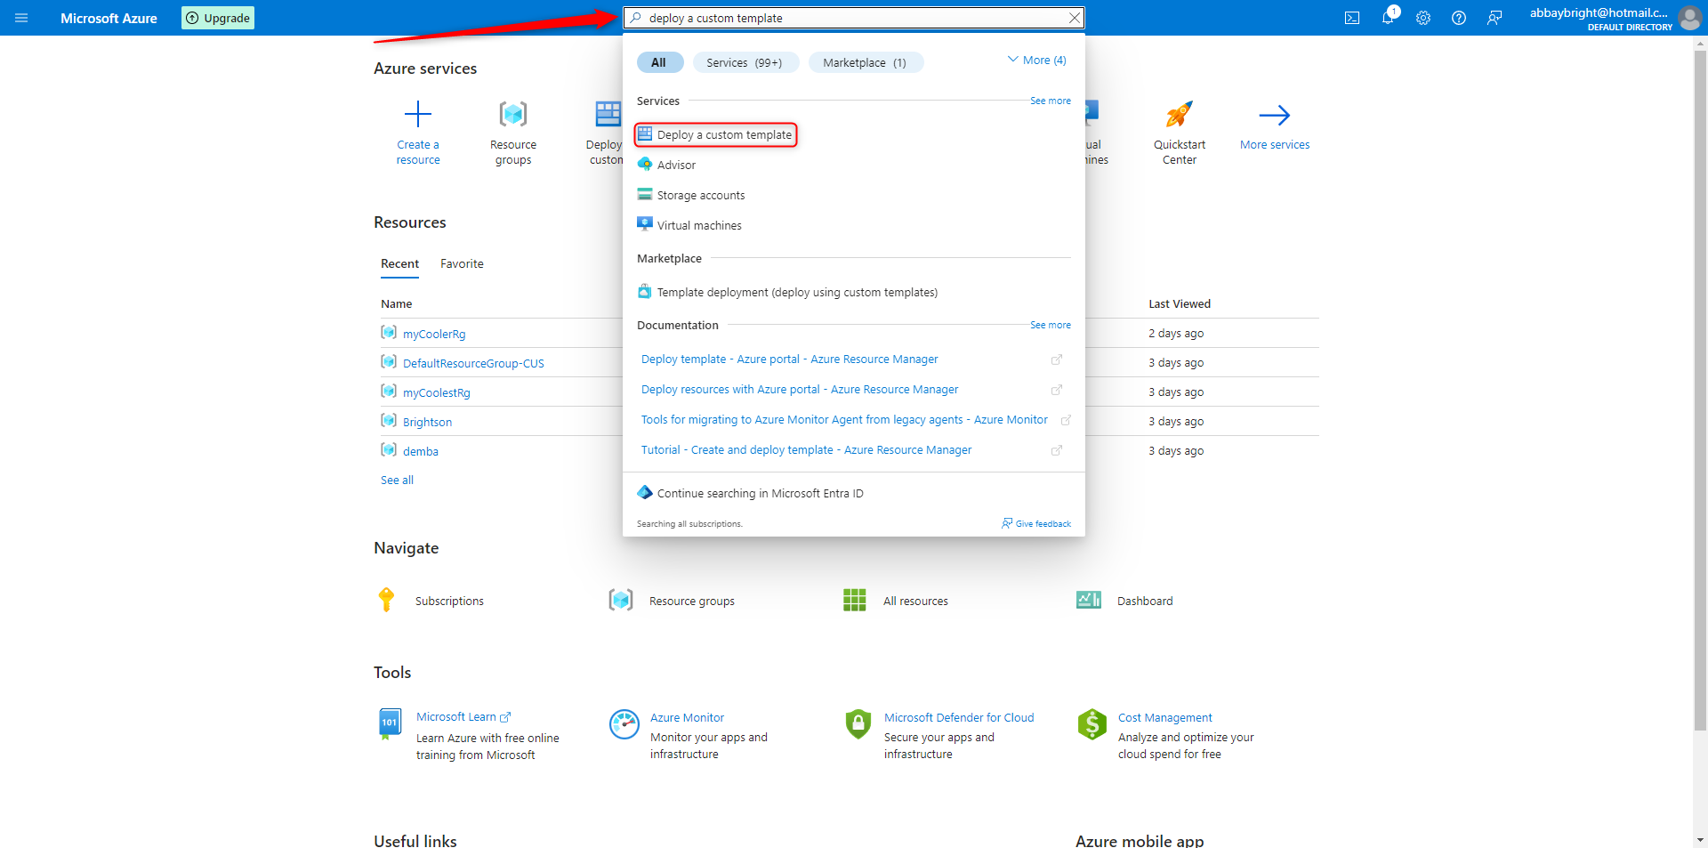Viewport: 1708px width, 848px height.
Task: Open 'Deploy resources with Azure portal' doc
Action: tap(800, 390)
